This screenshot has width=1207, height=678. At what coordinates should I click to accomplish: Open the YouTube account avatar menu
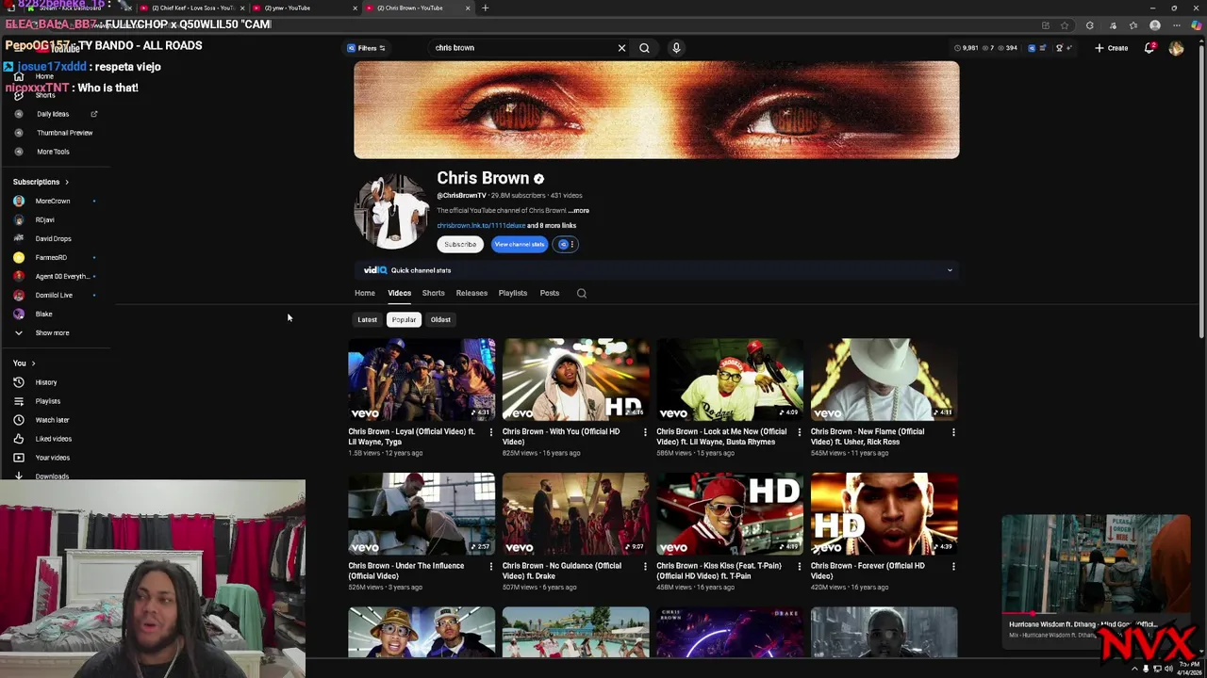pos(1176,48)
